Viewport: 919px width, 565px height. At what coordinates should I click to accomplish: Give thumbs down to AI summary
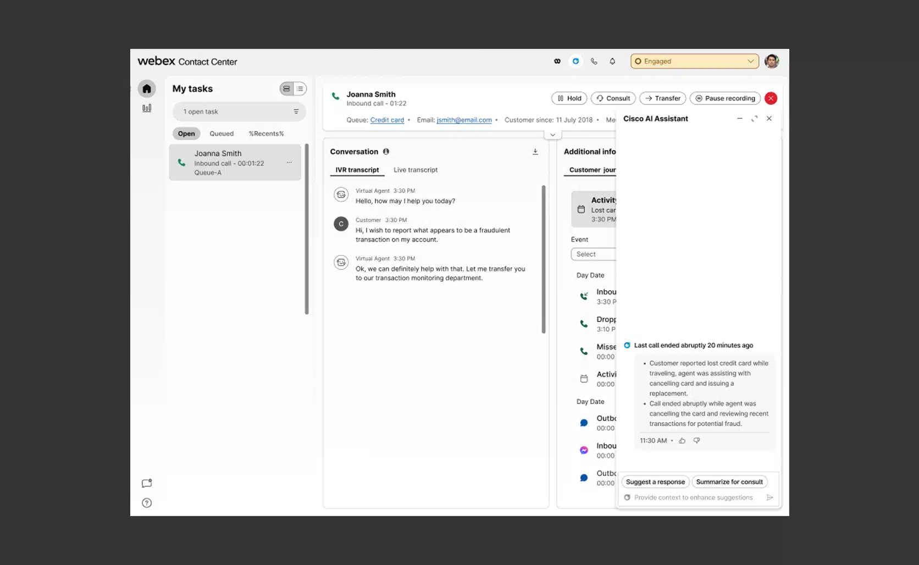coord(696,441)
